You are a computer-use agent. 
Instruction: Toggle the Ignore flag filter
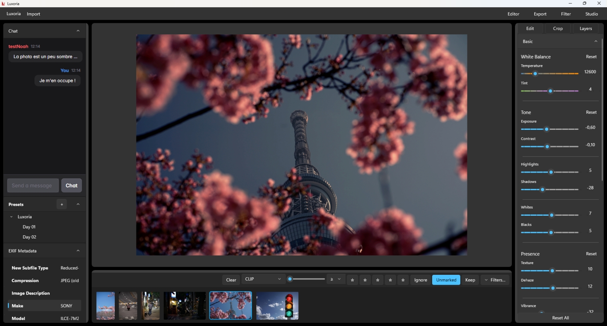[420, 280]
